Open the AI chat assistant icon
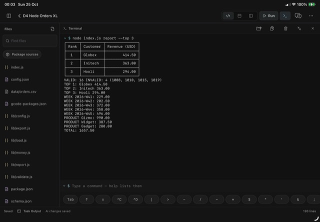Screen dimensions: 320x222 pos(298,16)
